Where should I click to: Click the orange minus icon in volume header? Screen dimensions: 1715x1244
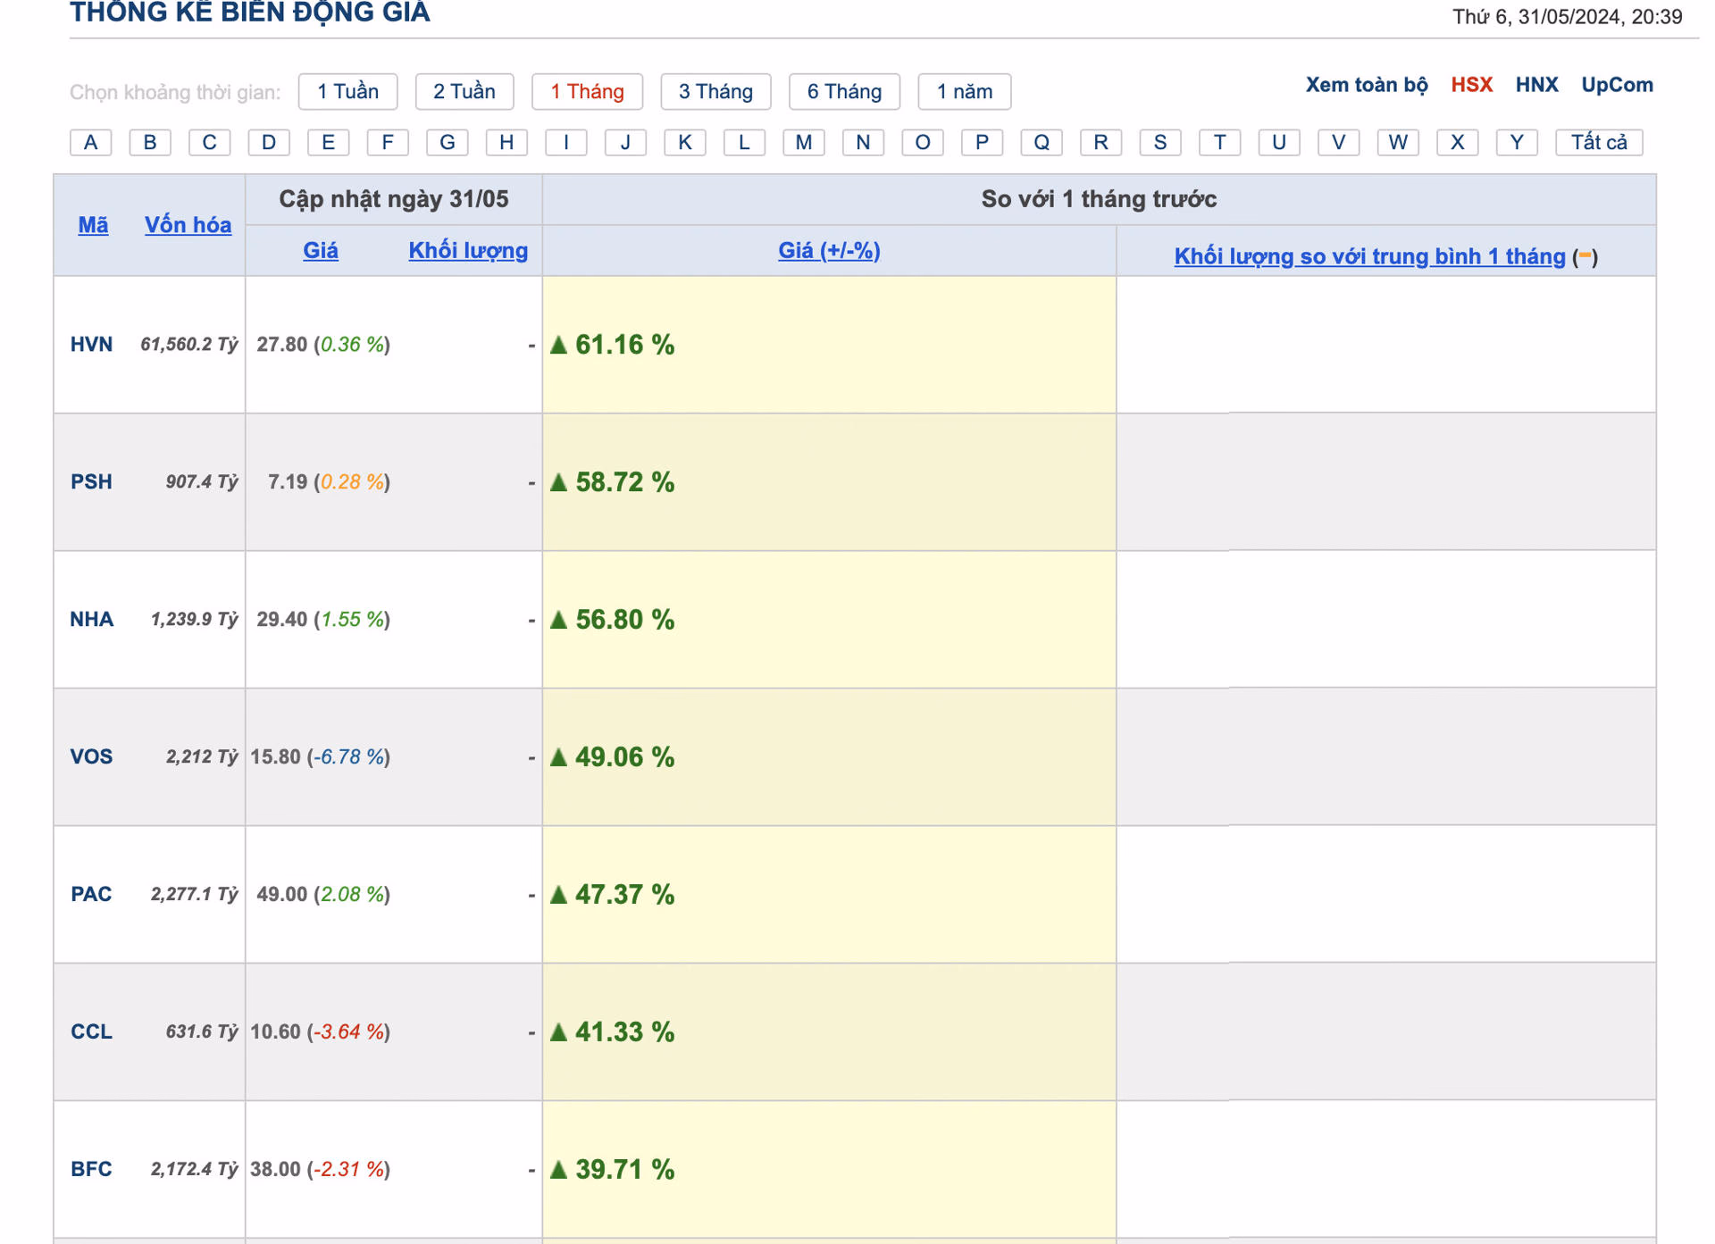pos(1584,256)
